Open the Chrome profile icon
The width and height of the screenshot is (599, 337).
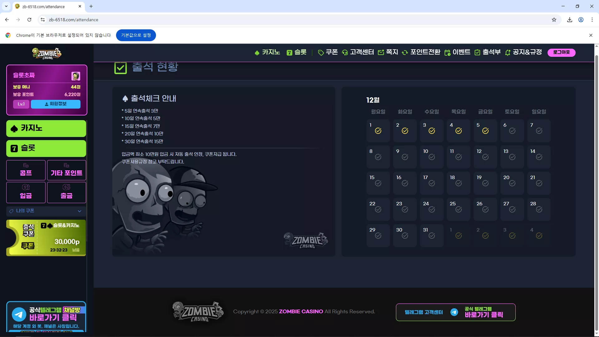pos(581,20)
